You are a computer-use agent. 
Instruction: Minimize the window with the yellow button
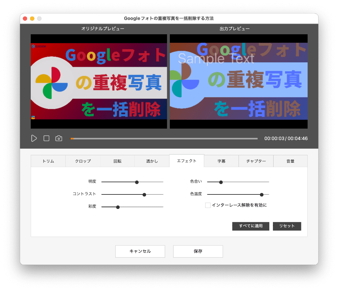(x=32, y=18)
